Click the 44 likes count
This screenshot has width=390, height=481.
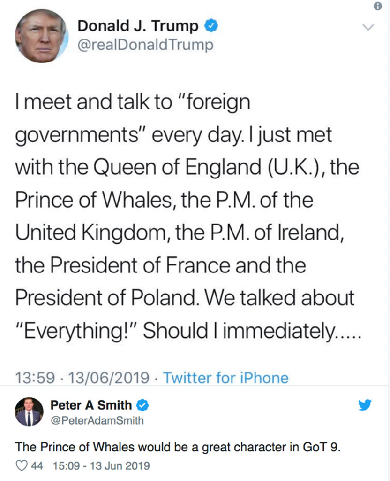[37, 466]
